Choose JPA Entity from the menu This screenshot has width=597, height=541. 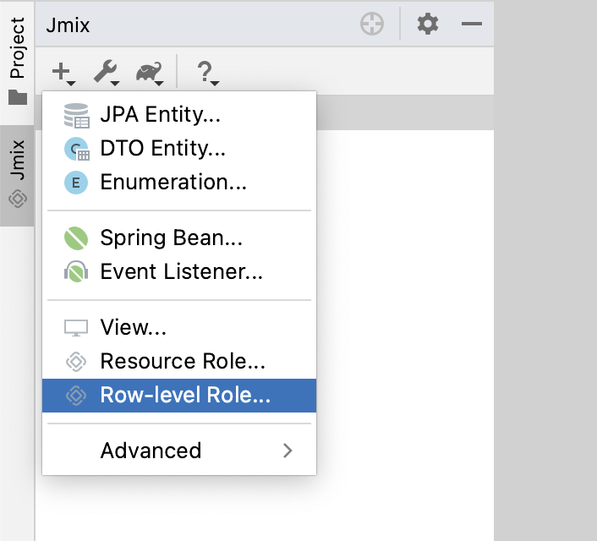160,115
